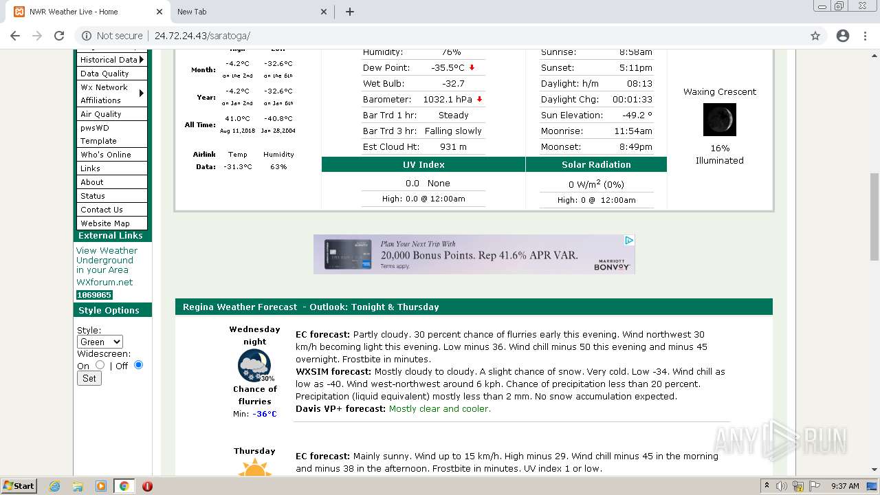Open the Contact Us page
The width and height of the screenshot is (880, 495).
click(x=111, y=210)
